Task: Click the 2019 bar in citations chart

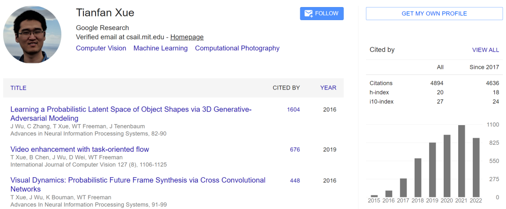Action: point(432,170)
